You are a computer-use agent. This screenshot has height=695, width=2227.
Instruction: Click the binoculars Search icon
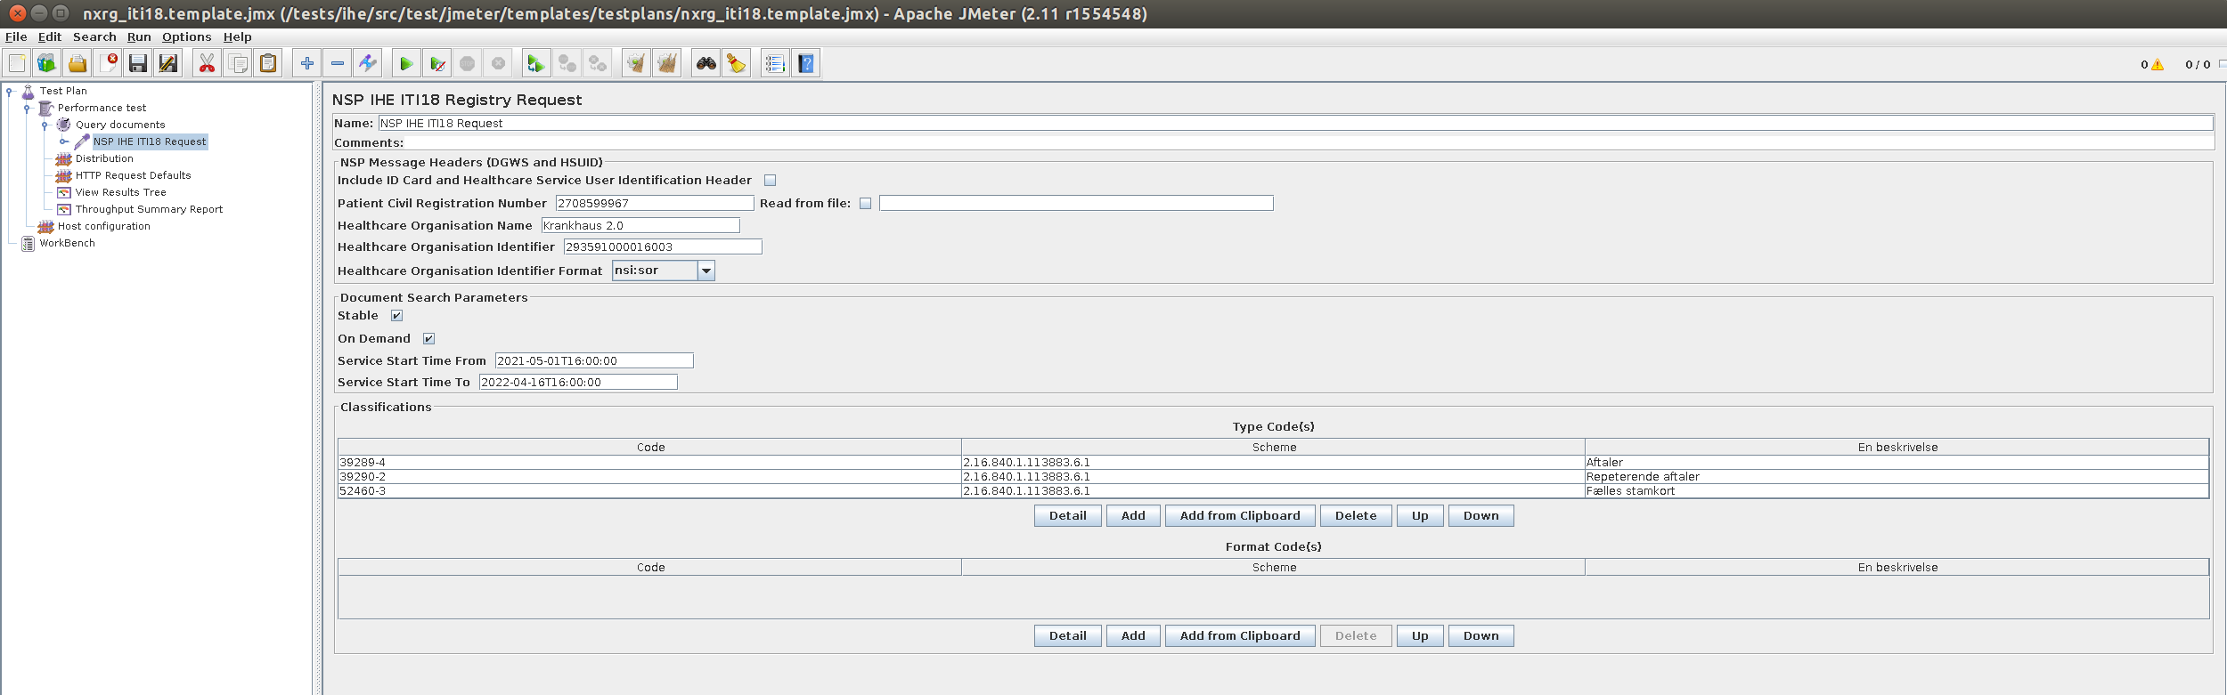click(706, 63)
